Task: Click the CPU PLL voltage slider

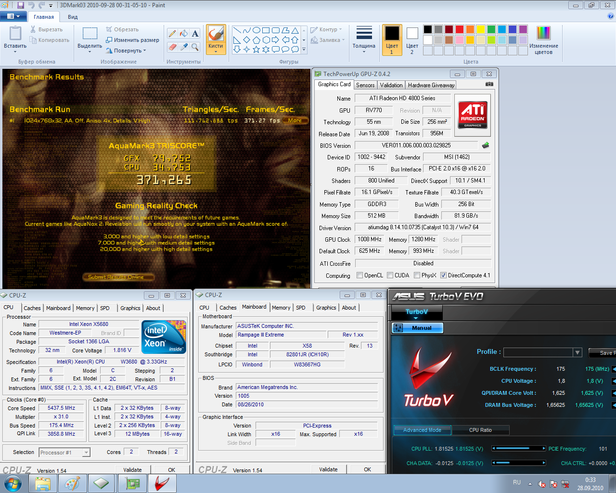Action: click(519, 448)
